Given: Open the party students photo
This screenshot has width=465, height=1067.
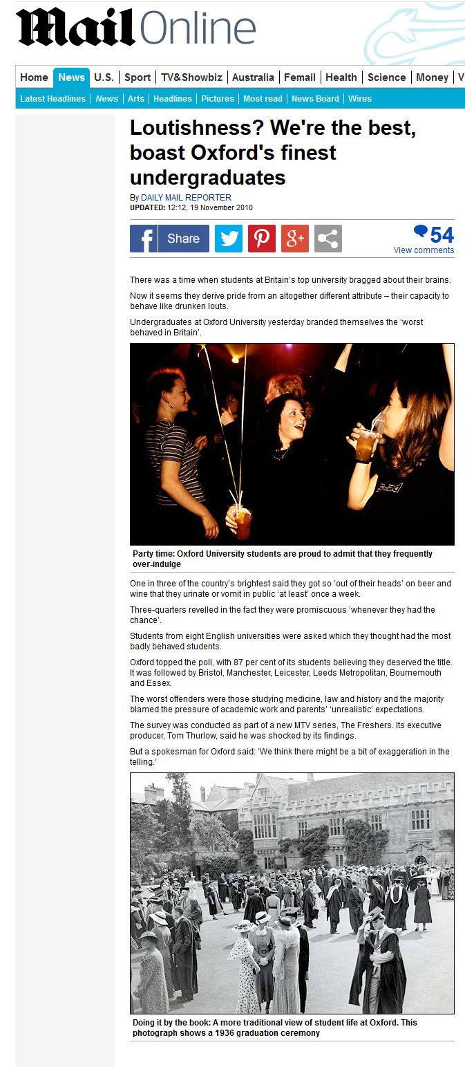Looking at the screenshot, I should coord(292,444).
